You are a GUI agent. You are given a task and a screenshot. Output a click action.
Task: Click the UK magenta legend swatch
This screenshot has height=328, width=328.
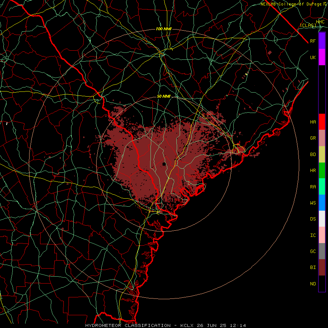322,57
